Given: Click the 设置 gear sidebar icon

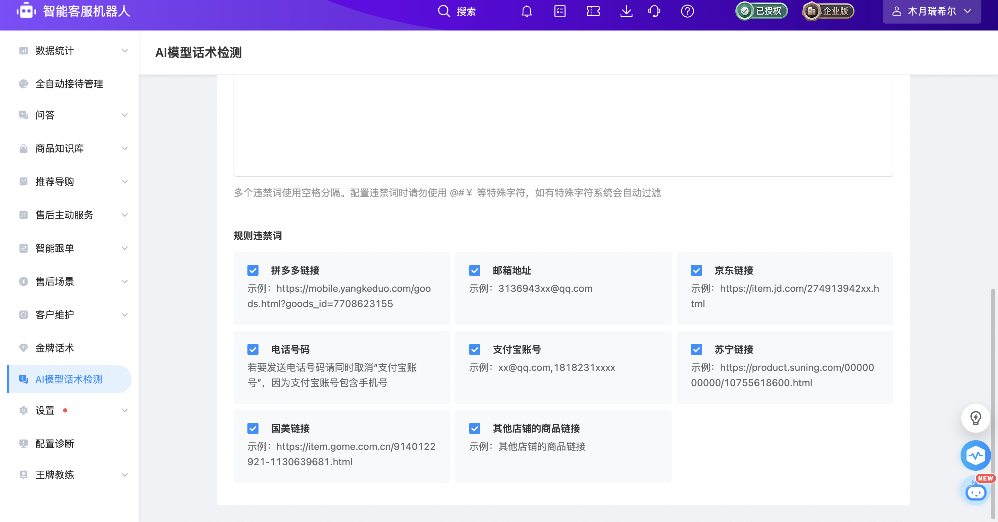Looking at the screenshot, I should point(24,410).
